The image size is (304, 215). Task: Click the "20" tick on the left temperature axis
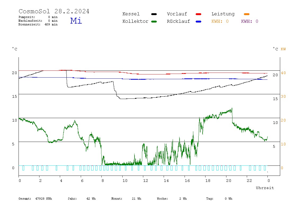point(15,73)
